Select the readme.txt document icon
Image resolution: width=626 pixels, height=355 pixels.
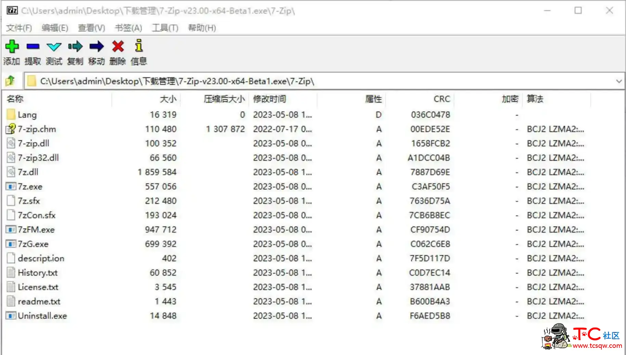coord(11,301)
